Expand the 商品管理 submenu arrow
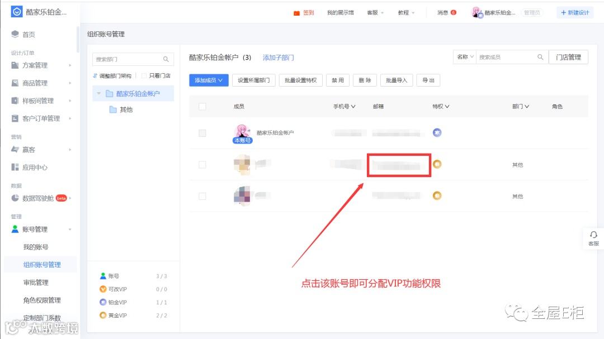The width and height of the screenshot is (604, 339). click(70, 83)
